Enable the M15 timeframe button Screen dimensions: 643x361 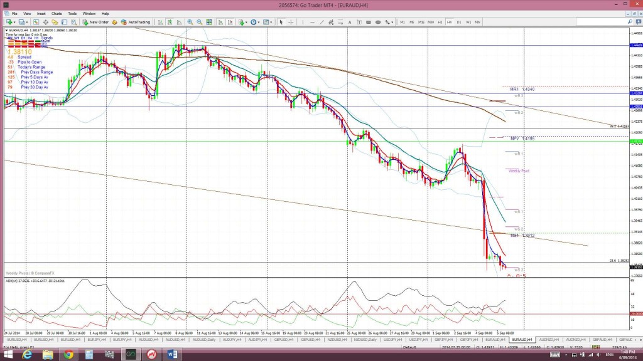coord(421,22)
